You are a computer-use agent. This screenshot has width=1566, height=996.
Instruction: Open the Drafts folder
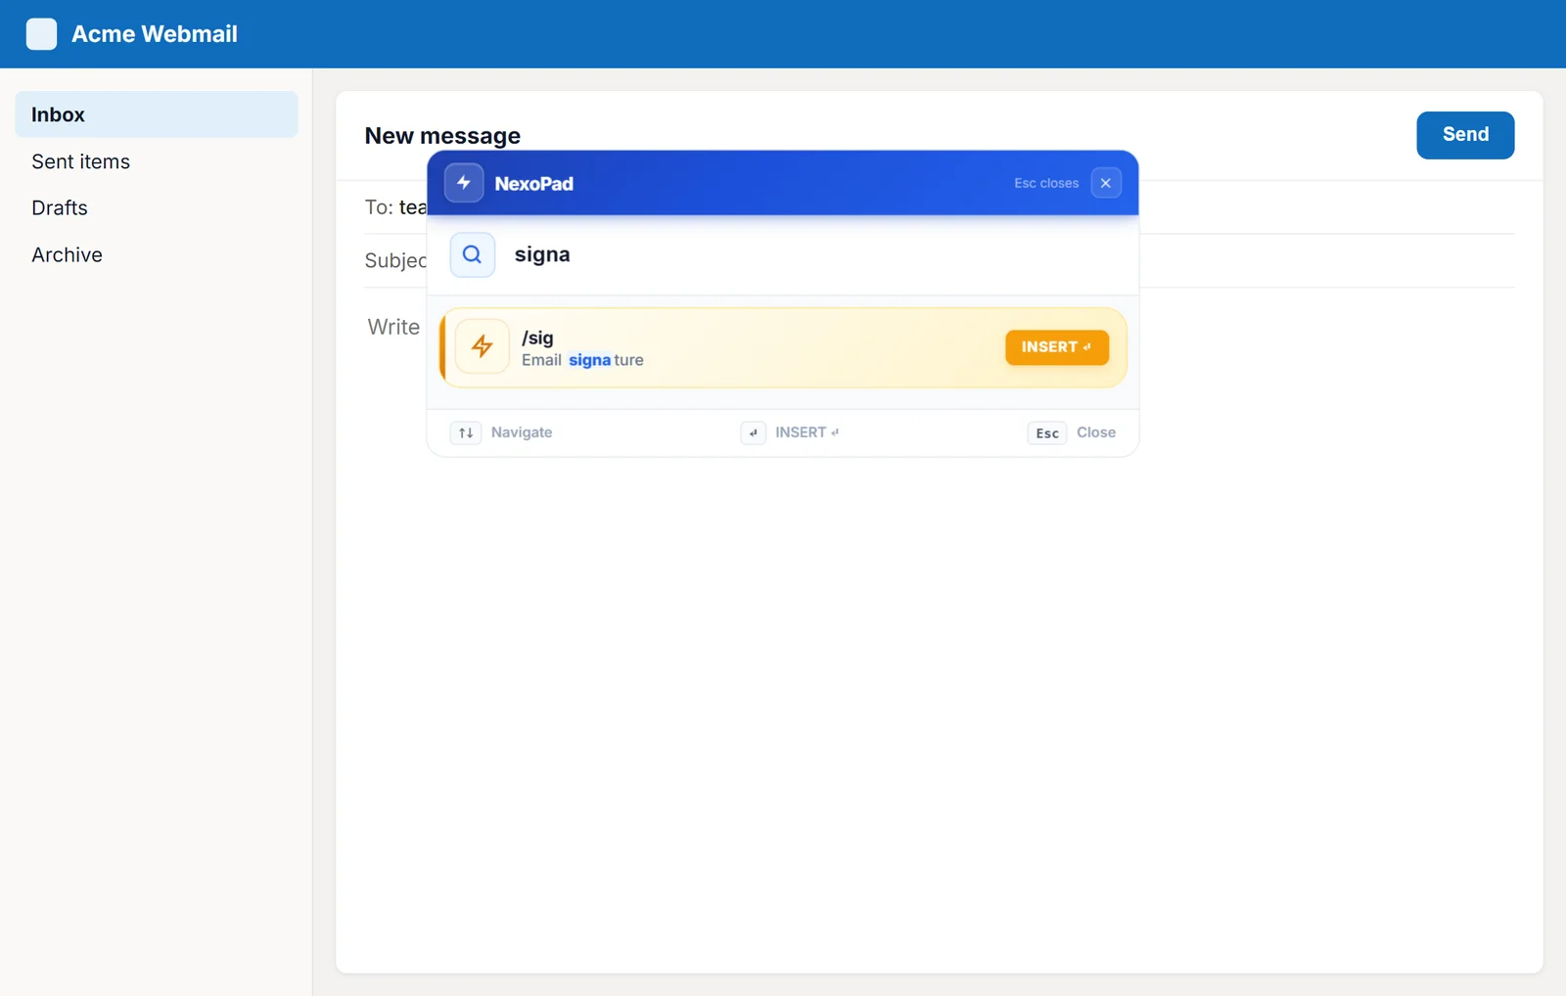157,207
